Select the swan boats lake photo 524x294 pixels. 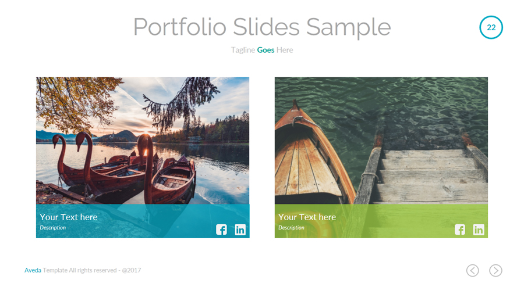click(x=143, y=139)
